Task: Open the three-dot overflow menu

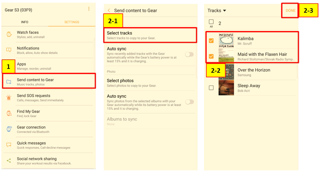Action: (x=89, y=9)
